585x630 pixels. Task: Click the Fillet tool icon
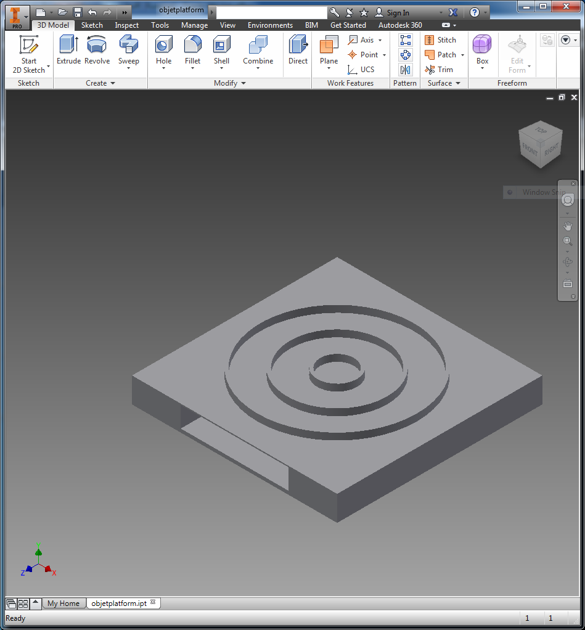click(x=192, y=50)
